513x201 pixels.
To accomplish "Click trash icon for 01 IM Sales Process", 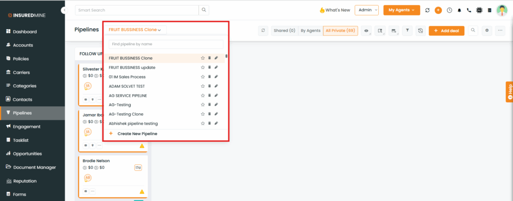I will 209,77.
